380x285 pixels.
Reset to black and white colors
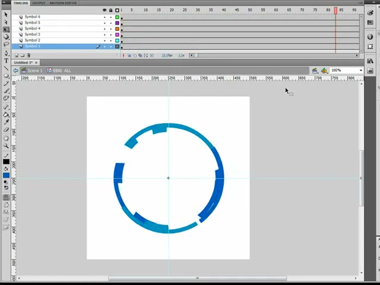5,182
